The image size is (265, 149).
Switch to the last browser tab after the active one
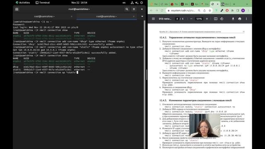coord(225,4)
